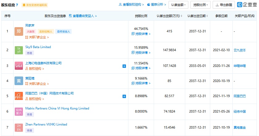Click the 企查查 brand logo
Viewport: 259px width, 136px height.
pos(247,5)
